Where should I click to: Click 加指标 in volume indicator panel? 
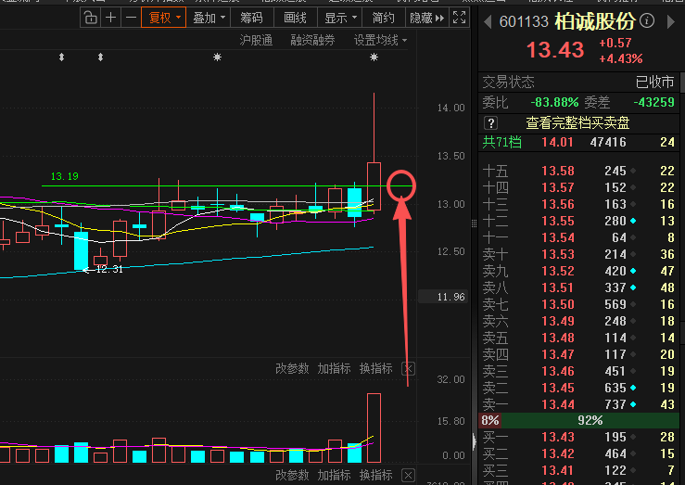[x=335, y=368]
